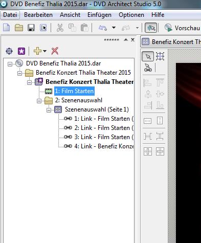201x243 pixels.
Task: Close the project overview panel
Action: pyautogui.click(x=132, y=40)
